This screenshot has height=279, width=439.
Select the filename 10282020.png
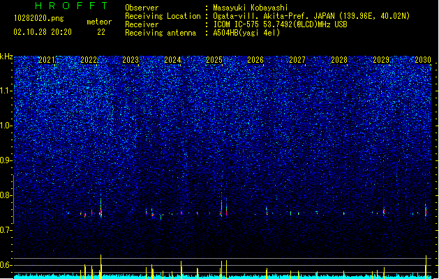click(39, 18)
